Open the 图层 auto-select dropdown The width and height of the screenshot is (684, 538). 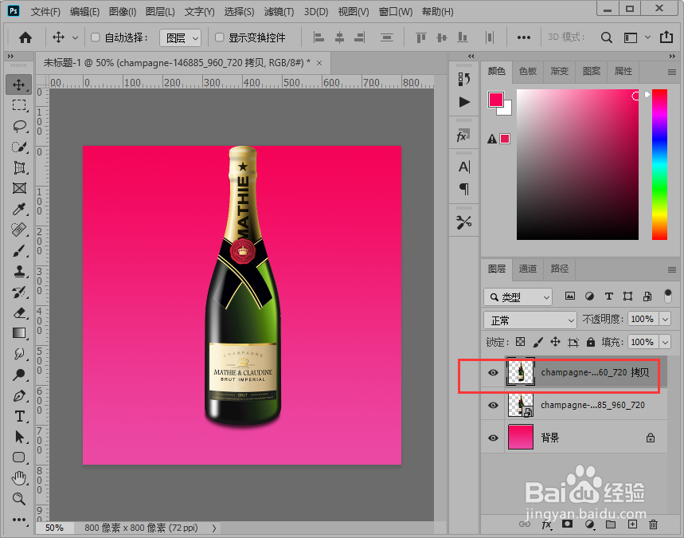[x=180, y=38]
